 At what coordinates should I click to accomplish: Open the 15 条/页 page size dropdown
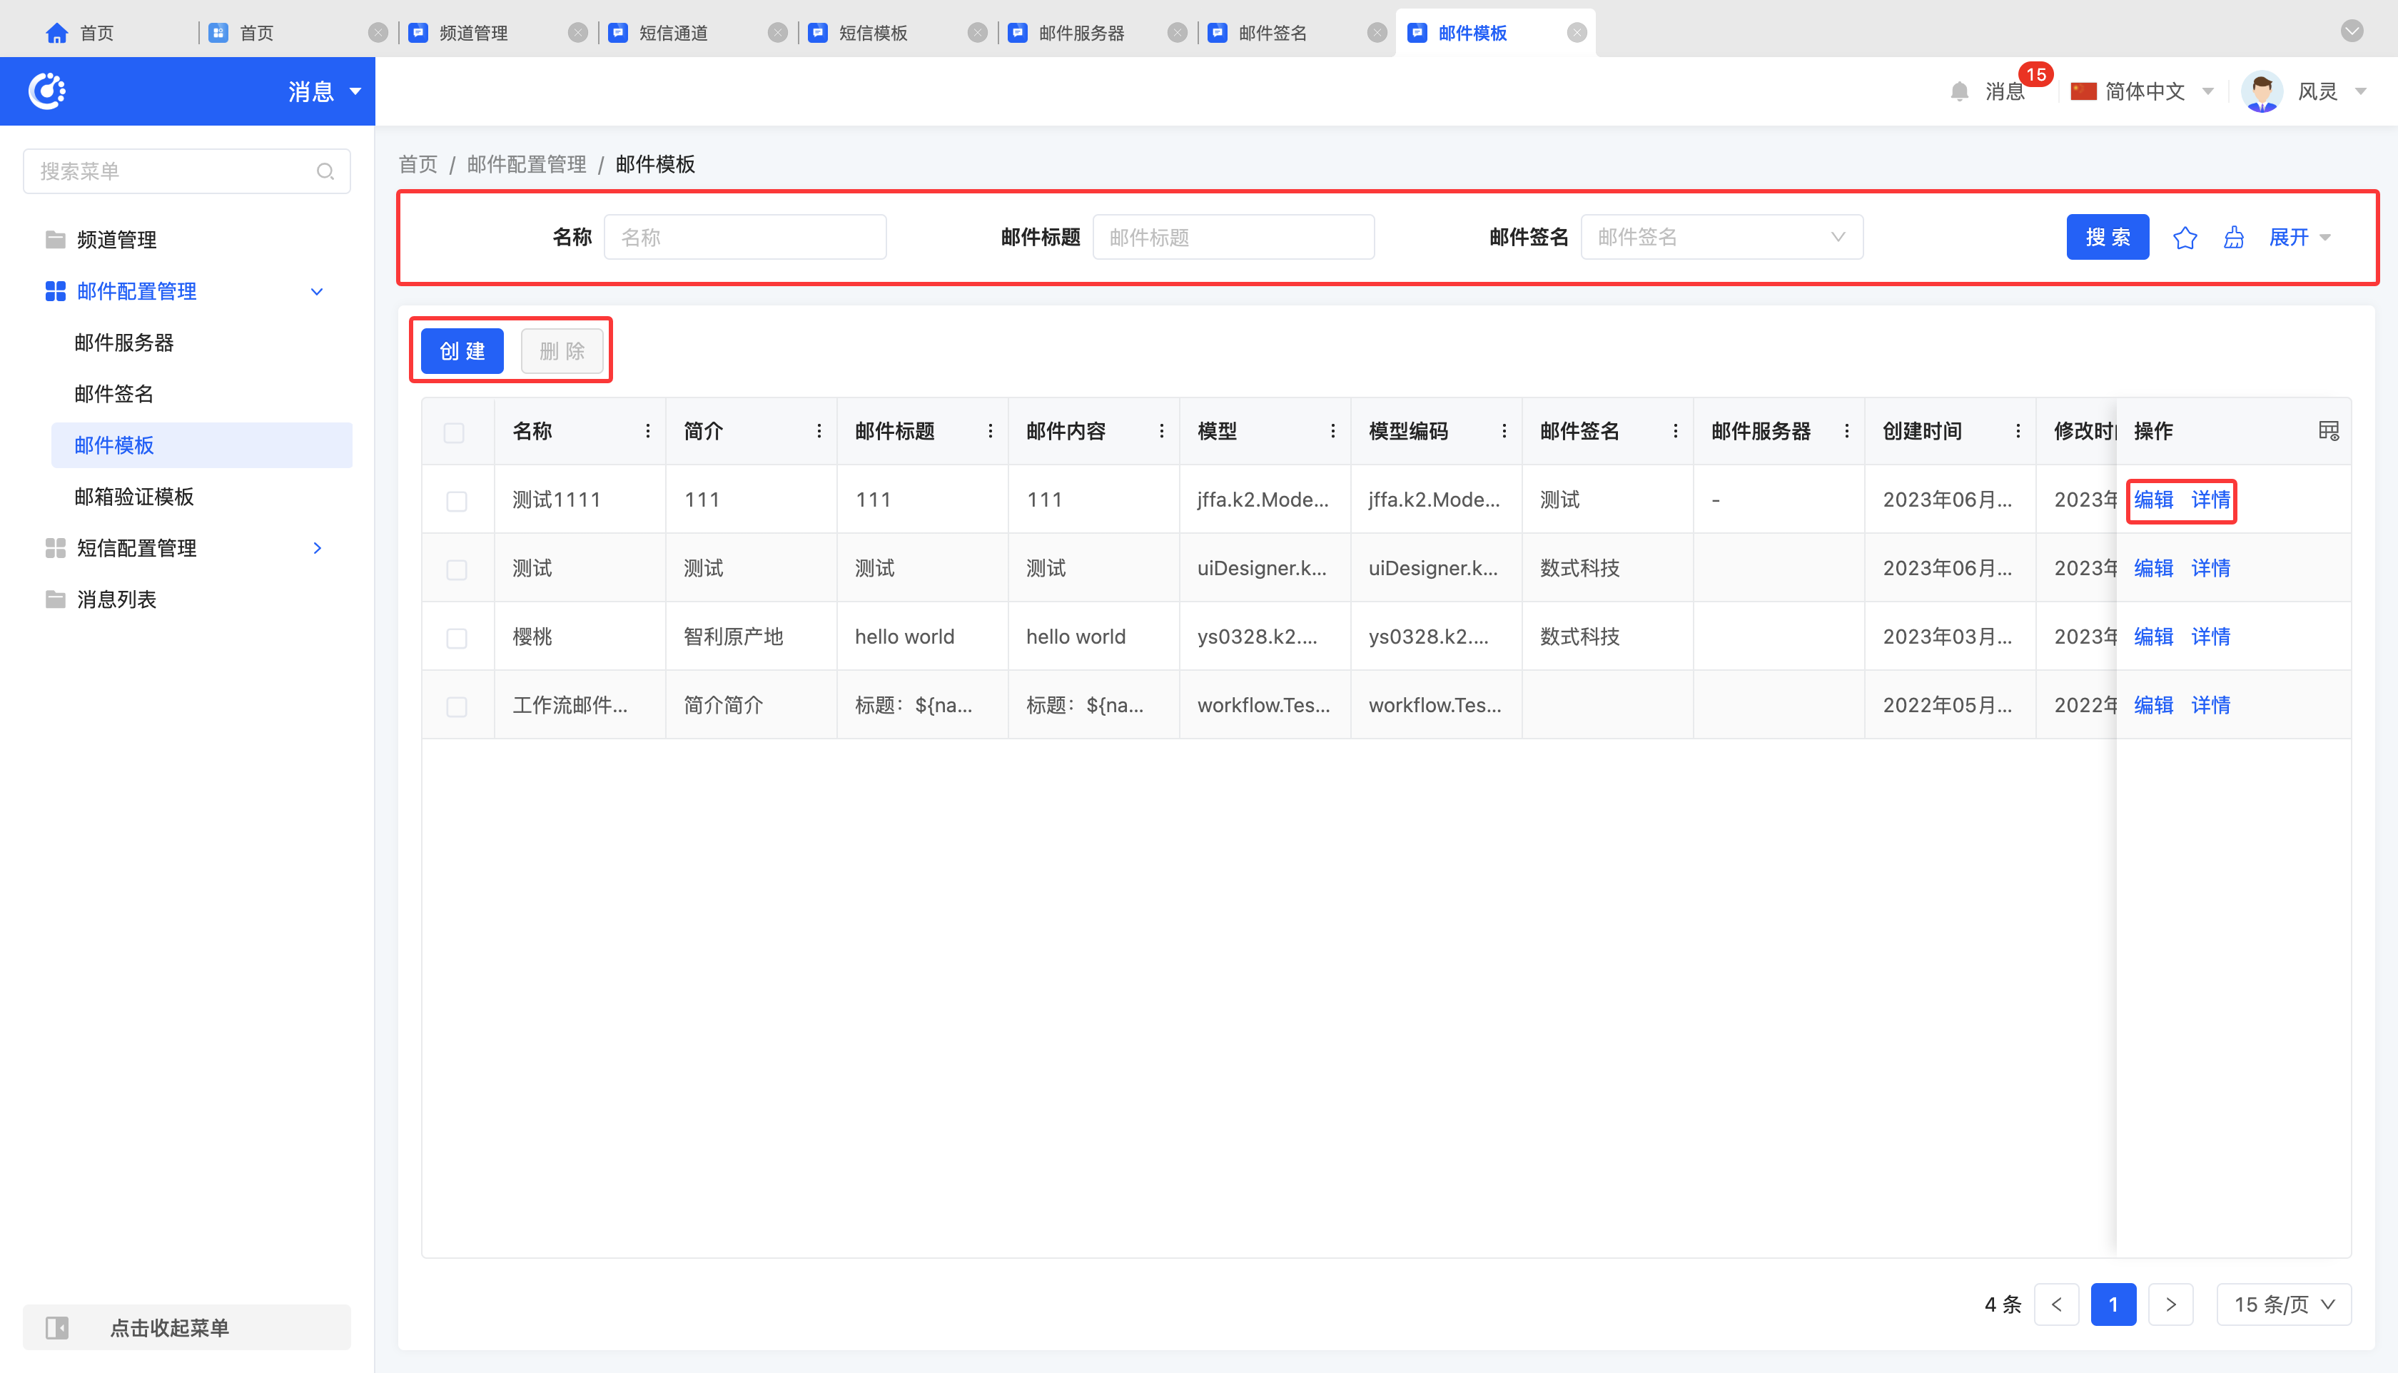point(2283,1305)
